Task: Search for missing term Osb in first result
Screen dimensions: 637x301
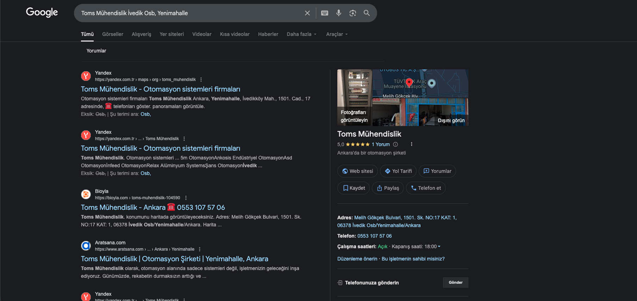Action: [x=146, y=114]
